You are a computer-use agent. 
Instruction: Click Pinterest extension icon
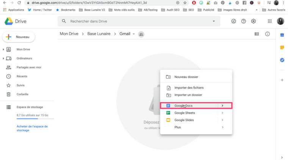pos(222,3)
